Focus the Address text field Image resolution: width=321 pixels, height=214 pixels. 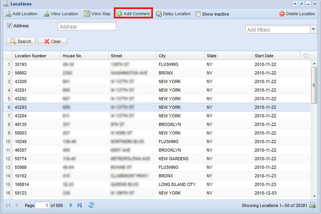(x=87, y=27)
